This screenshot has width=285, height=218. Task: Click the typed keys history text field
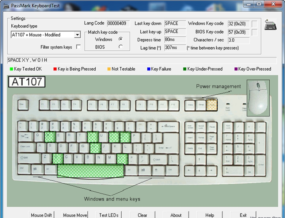click(x=142, y=60)
